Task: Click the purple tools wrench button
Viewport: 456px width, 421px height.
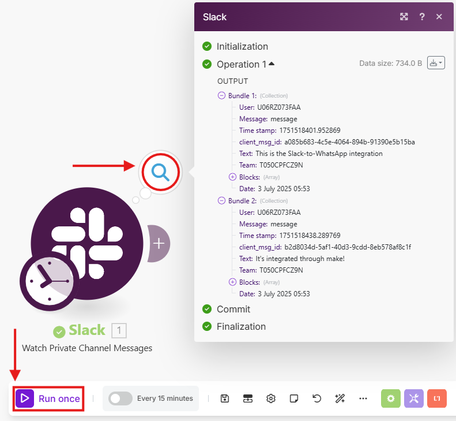Action: (x=414, y=398)
